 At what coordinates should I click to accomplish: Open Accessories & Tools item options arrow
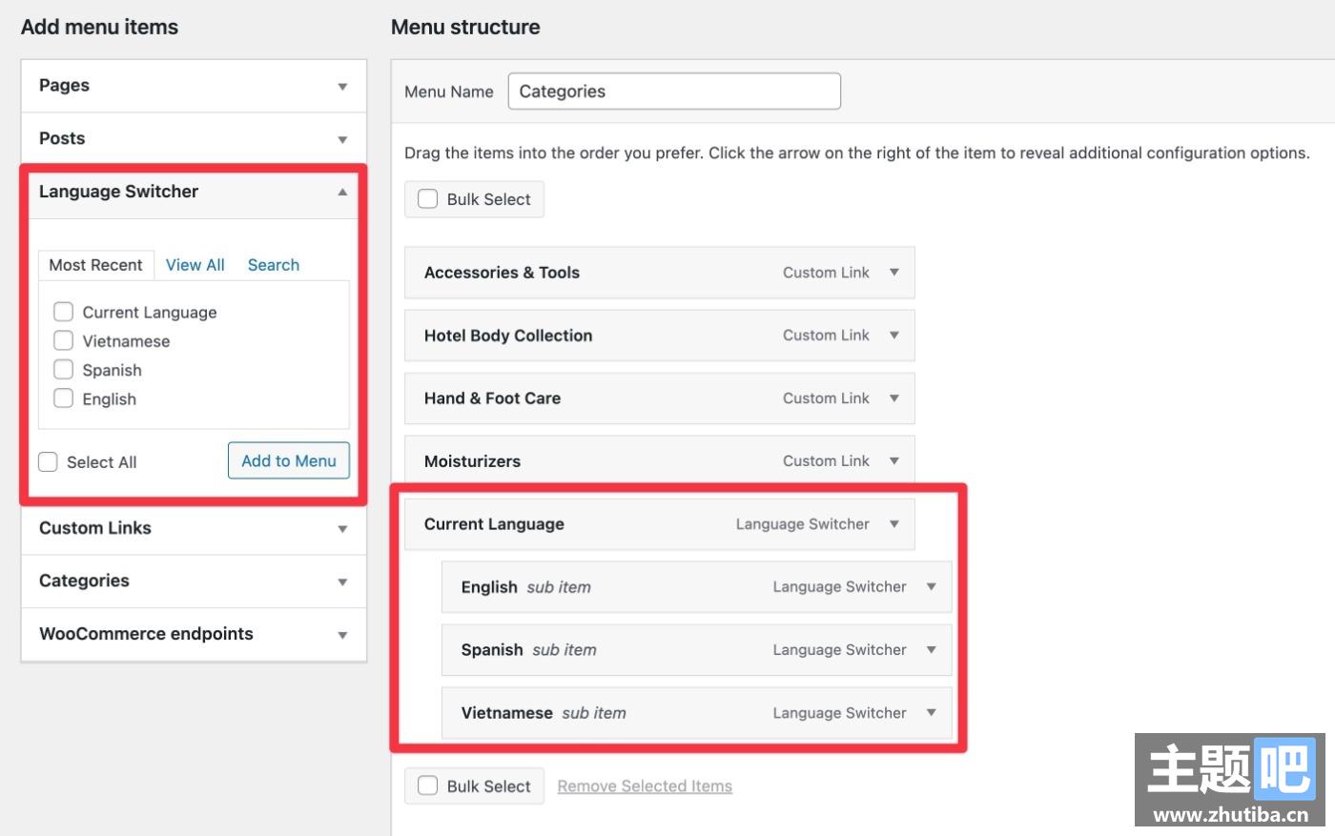[x=893, y=273]
